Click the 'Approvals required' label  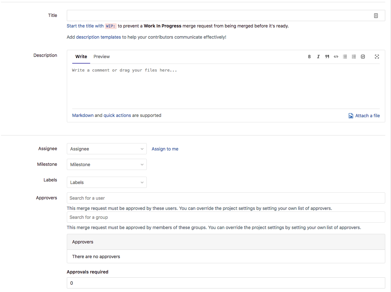point(88,272)
